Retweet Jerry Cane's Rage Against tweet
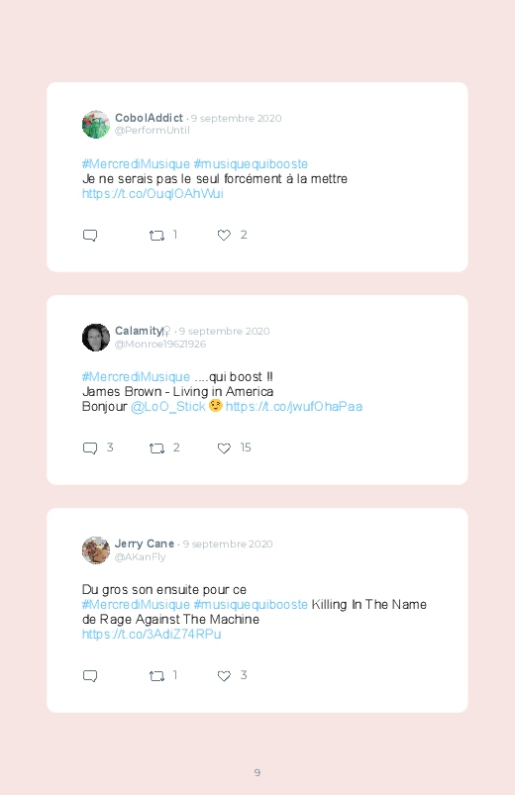515x795 pixels. pos(156,676)
